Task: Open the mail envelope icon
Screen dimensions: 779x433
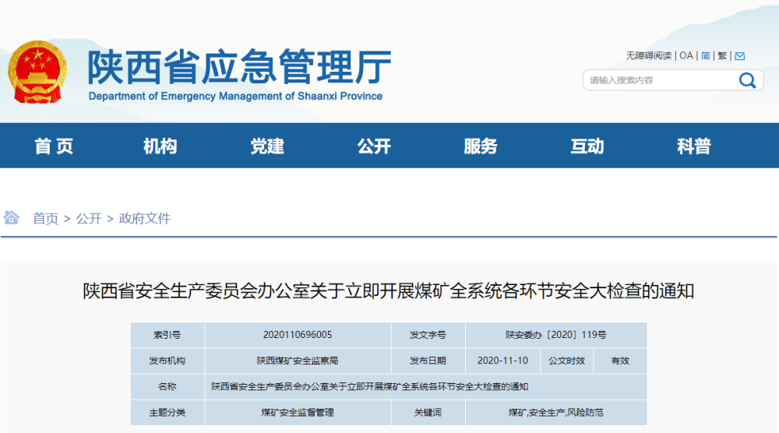Action: pos(740,55)
